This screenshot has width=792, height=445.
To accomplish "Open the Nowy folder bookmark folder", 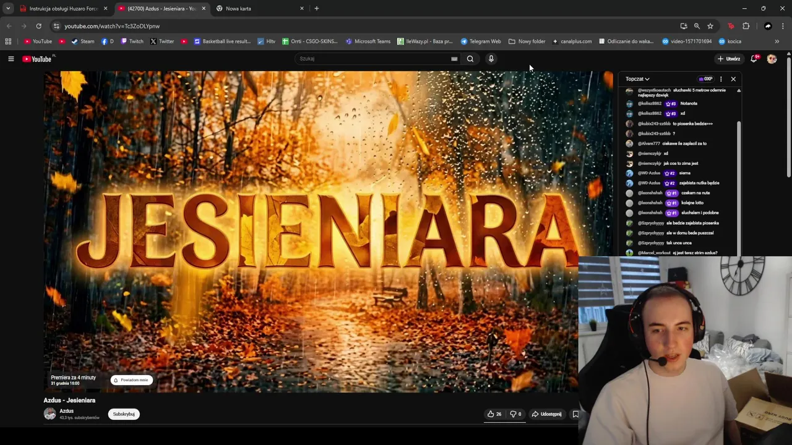I will [527, 41].
